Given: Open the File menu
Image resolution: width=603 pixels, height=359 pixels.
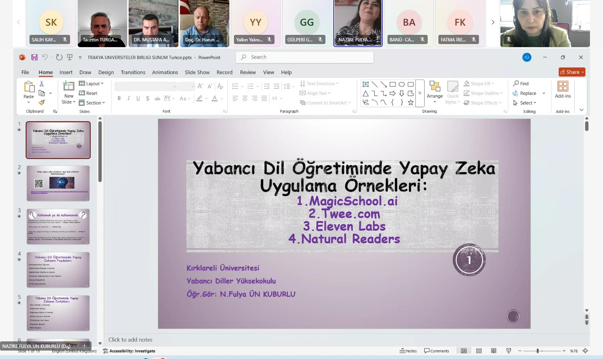Looking at the screenshot, I should [25, 72].
